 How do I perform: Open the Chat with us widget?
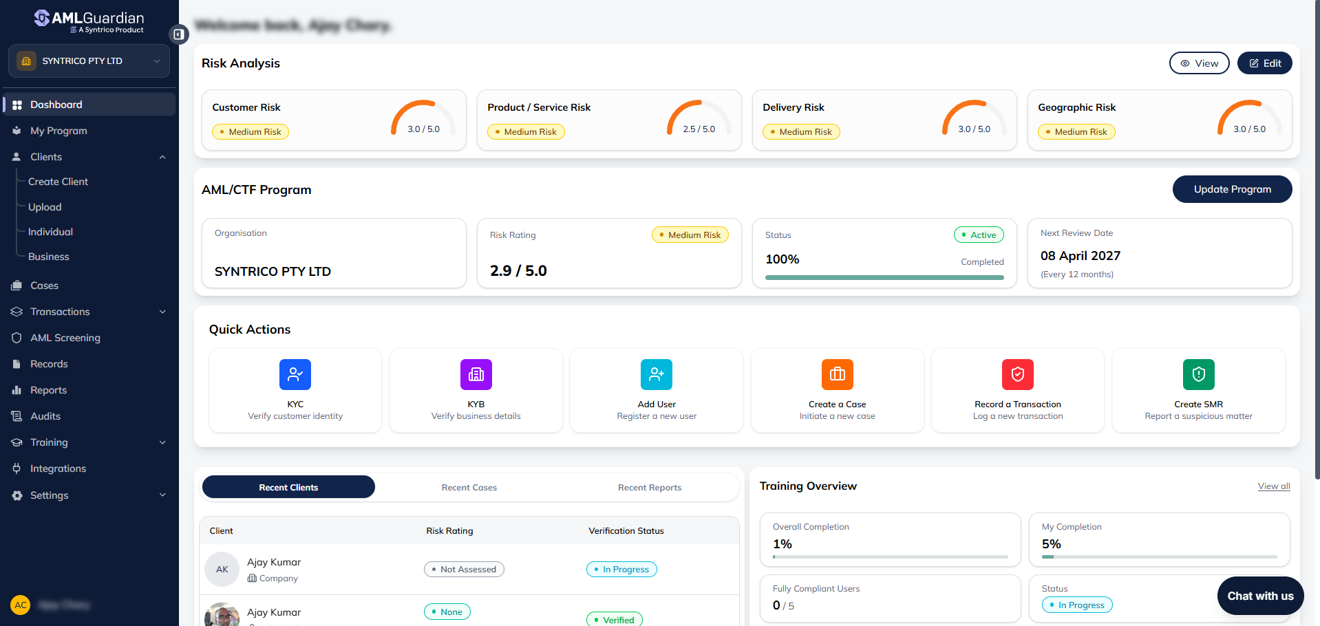pyautogui.click(x=1260, y=596)
